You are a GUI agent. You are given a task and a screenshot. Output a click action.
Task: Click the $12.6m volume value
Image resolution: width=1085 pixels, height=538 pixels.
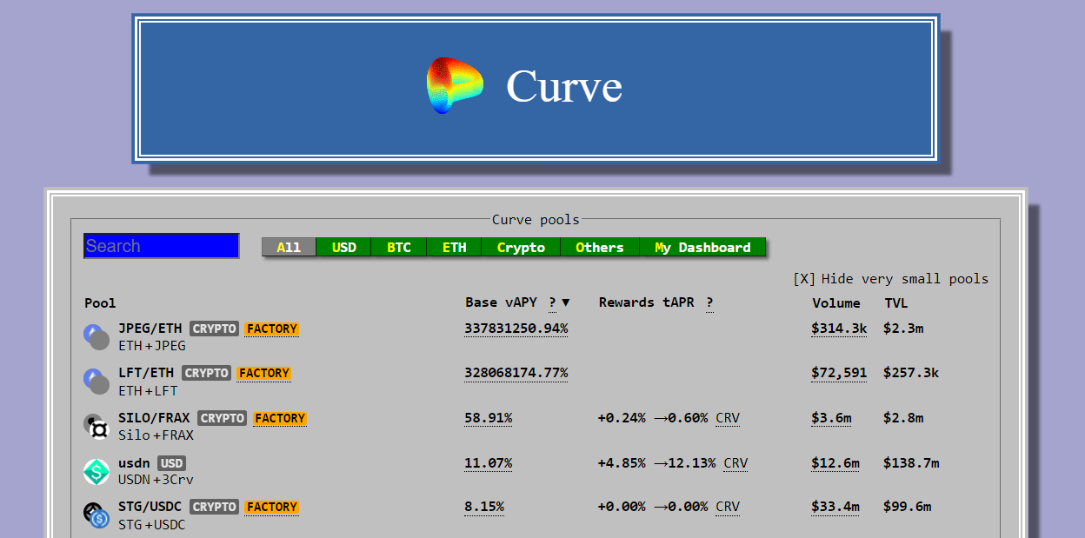[x=835, y=463]
